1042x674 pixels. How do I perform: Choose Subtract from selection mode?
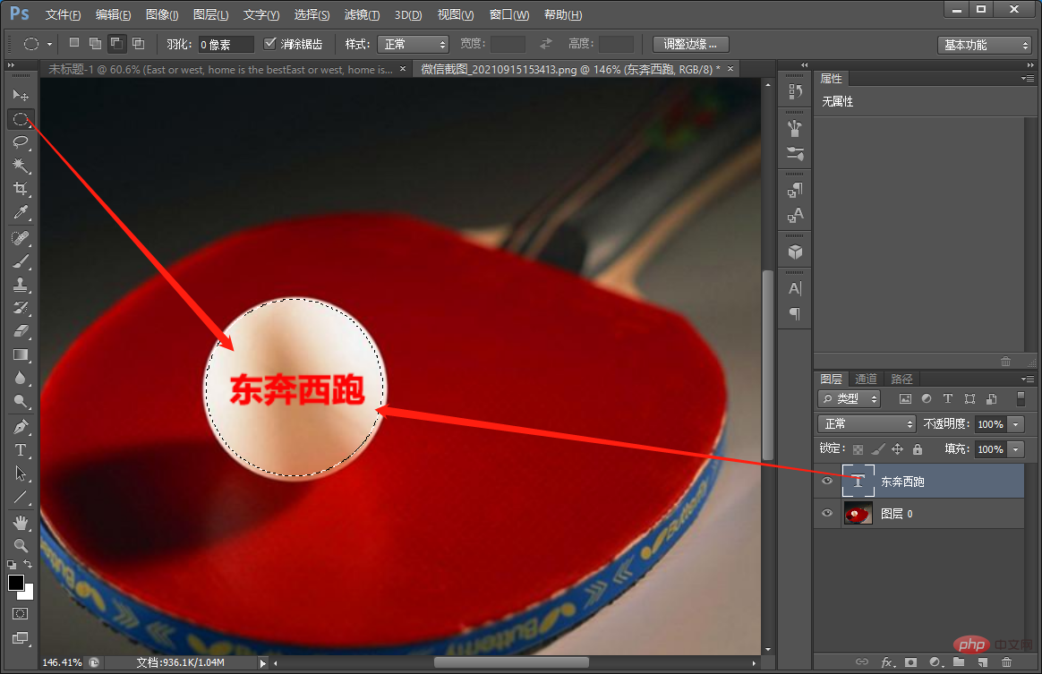coord(116,43)
